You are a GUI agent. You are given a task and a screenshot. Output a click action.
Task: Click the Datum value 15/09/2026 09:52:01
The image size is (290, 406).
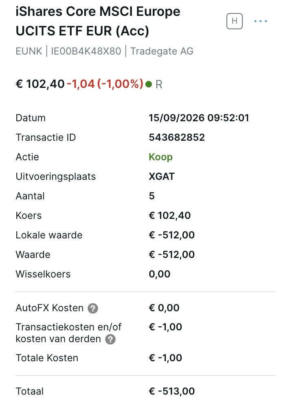[x=199, y=118]
